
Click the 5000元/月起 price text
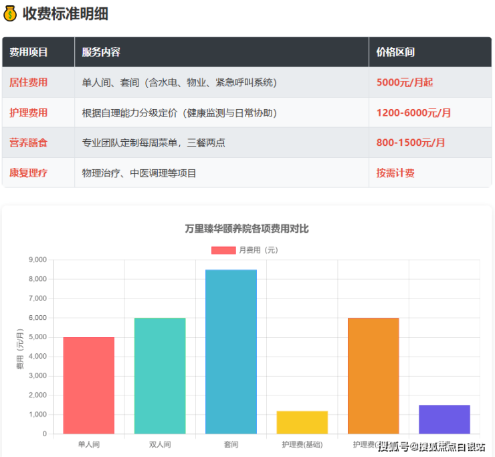[405, 82]
